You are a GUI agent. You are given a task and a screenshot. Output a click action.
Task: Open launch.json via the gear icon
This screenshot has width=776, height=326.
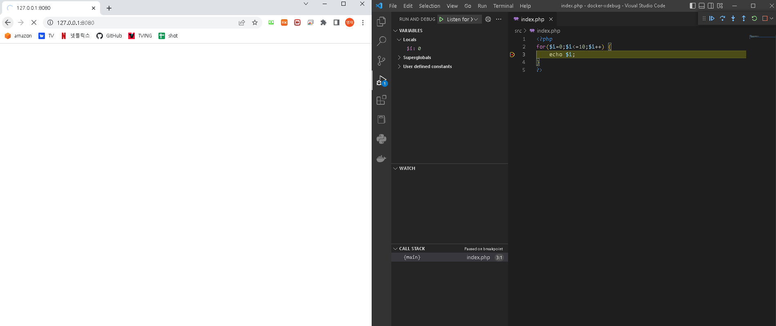(x=488, y=19)
